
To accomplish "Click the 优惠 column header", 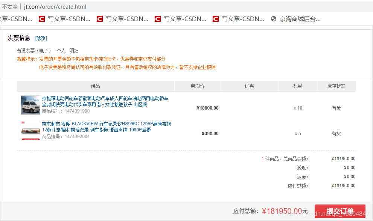I will tap(249, 86).
